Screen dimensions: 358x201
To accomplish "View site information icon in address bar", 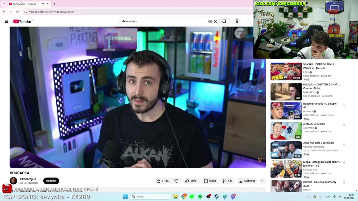I will click(25, 12).
